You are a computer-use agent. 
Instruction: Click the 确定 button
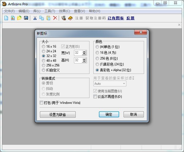[x=109, y=114]
